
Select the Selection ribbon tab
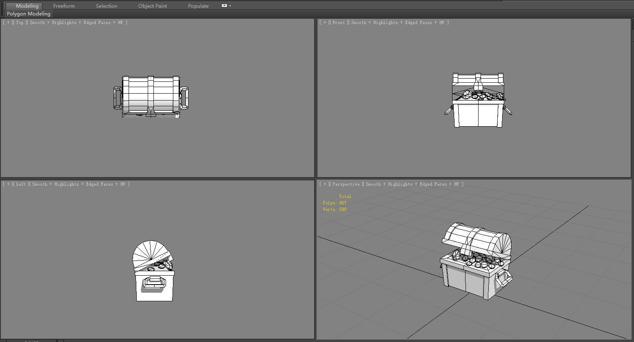coord(107,6)
